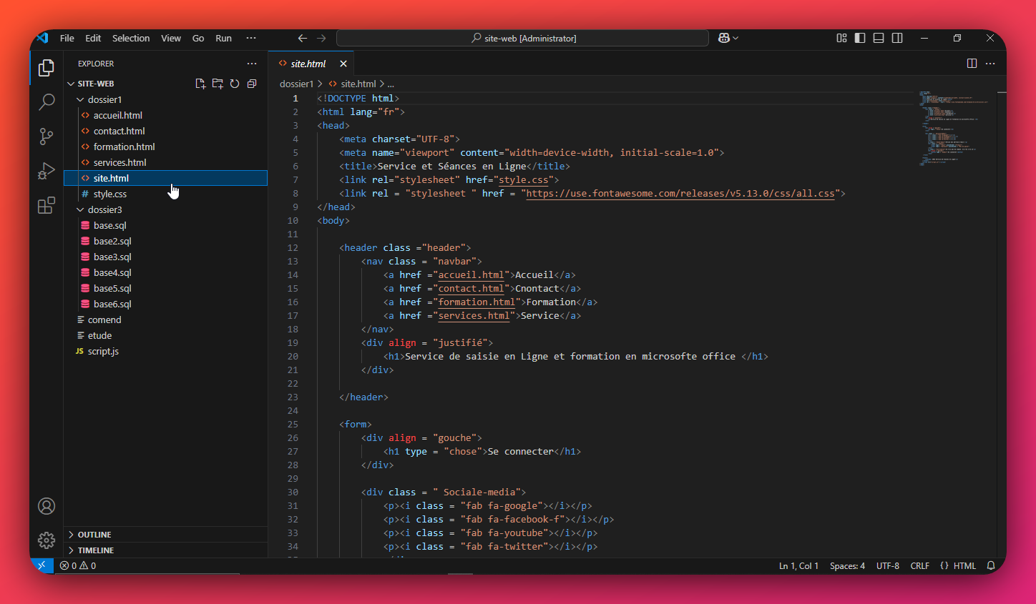This screenshot has width=1036, height=604.
Task: Open the Run and Debug view
Action: tap(47, 172)
